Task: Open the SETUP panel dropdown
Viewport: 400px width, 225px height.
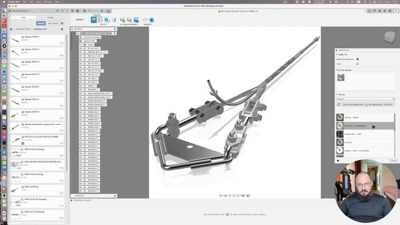Action: coord(103,24)
